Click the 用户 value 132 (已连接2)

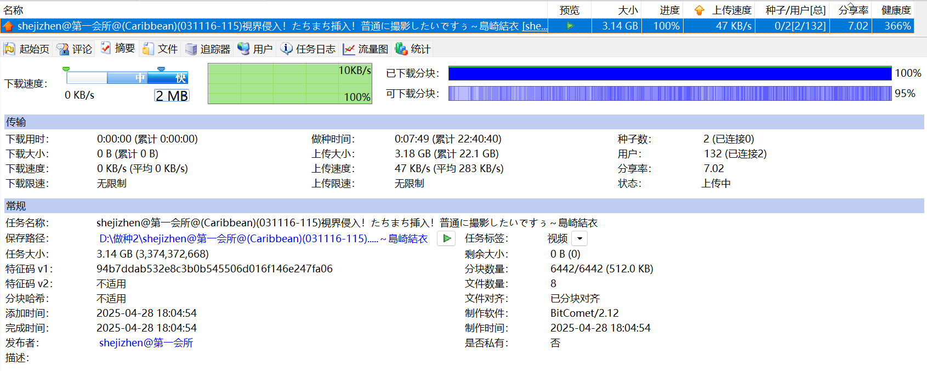[x=735, y=154]
